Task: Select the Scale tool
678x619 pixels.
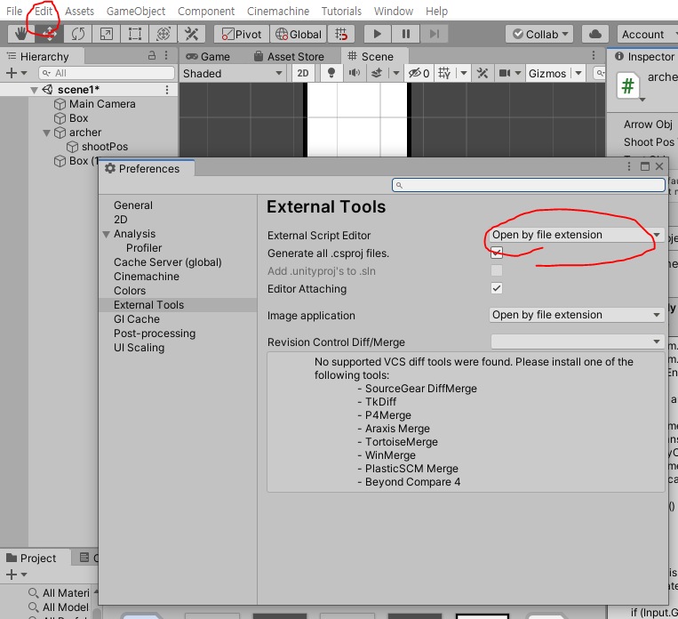Action: pos(107,34)
